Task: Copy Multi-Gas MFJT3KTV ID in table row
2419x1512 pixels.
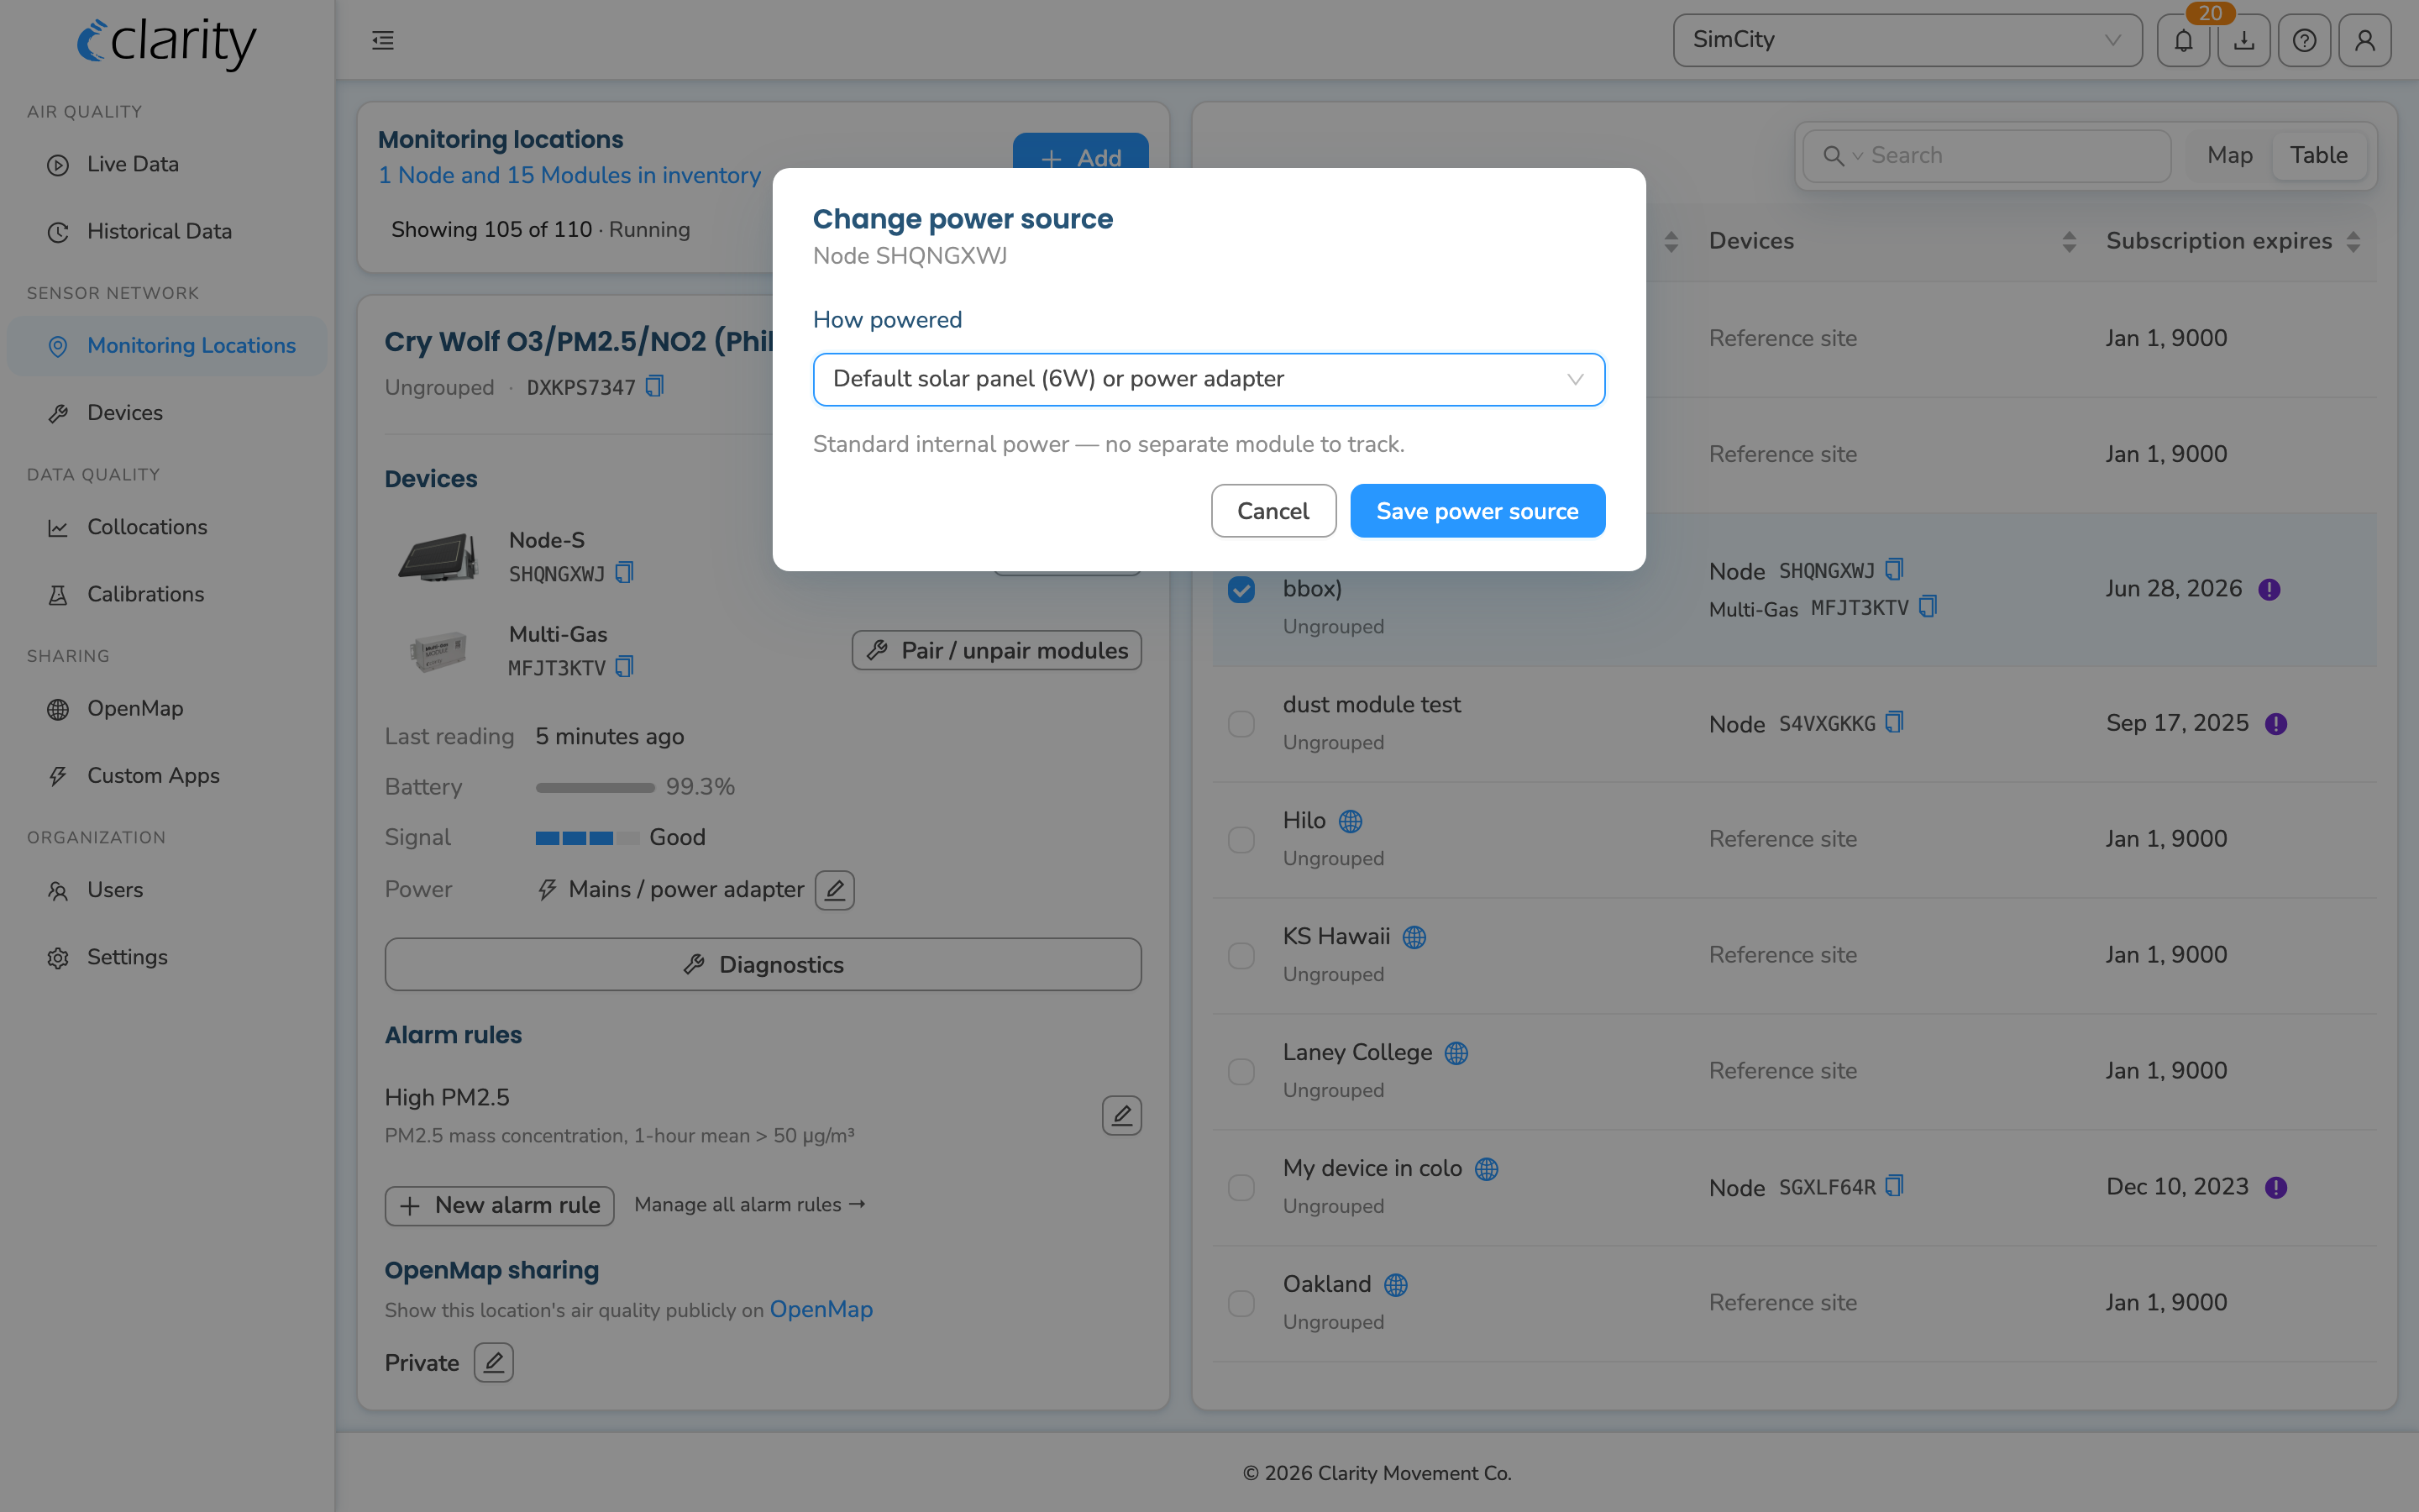Action: [1928, 607]
